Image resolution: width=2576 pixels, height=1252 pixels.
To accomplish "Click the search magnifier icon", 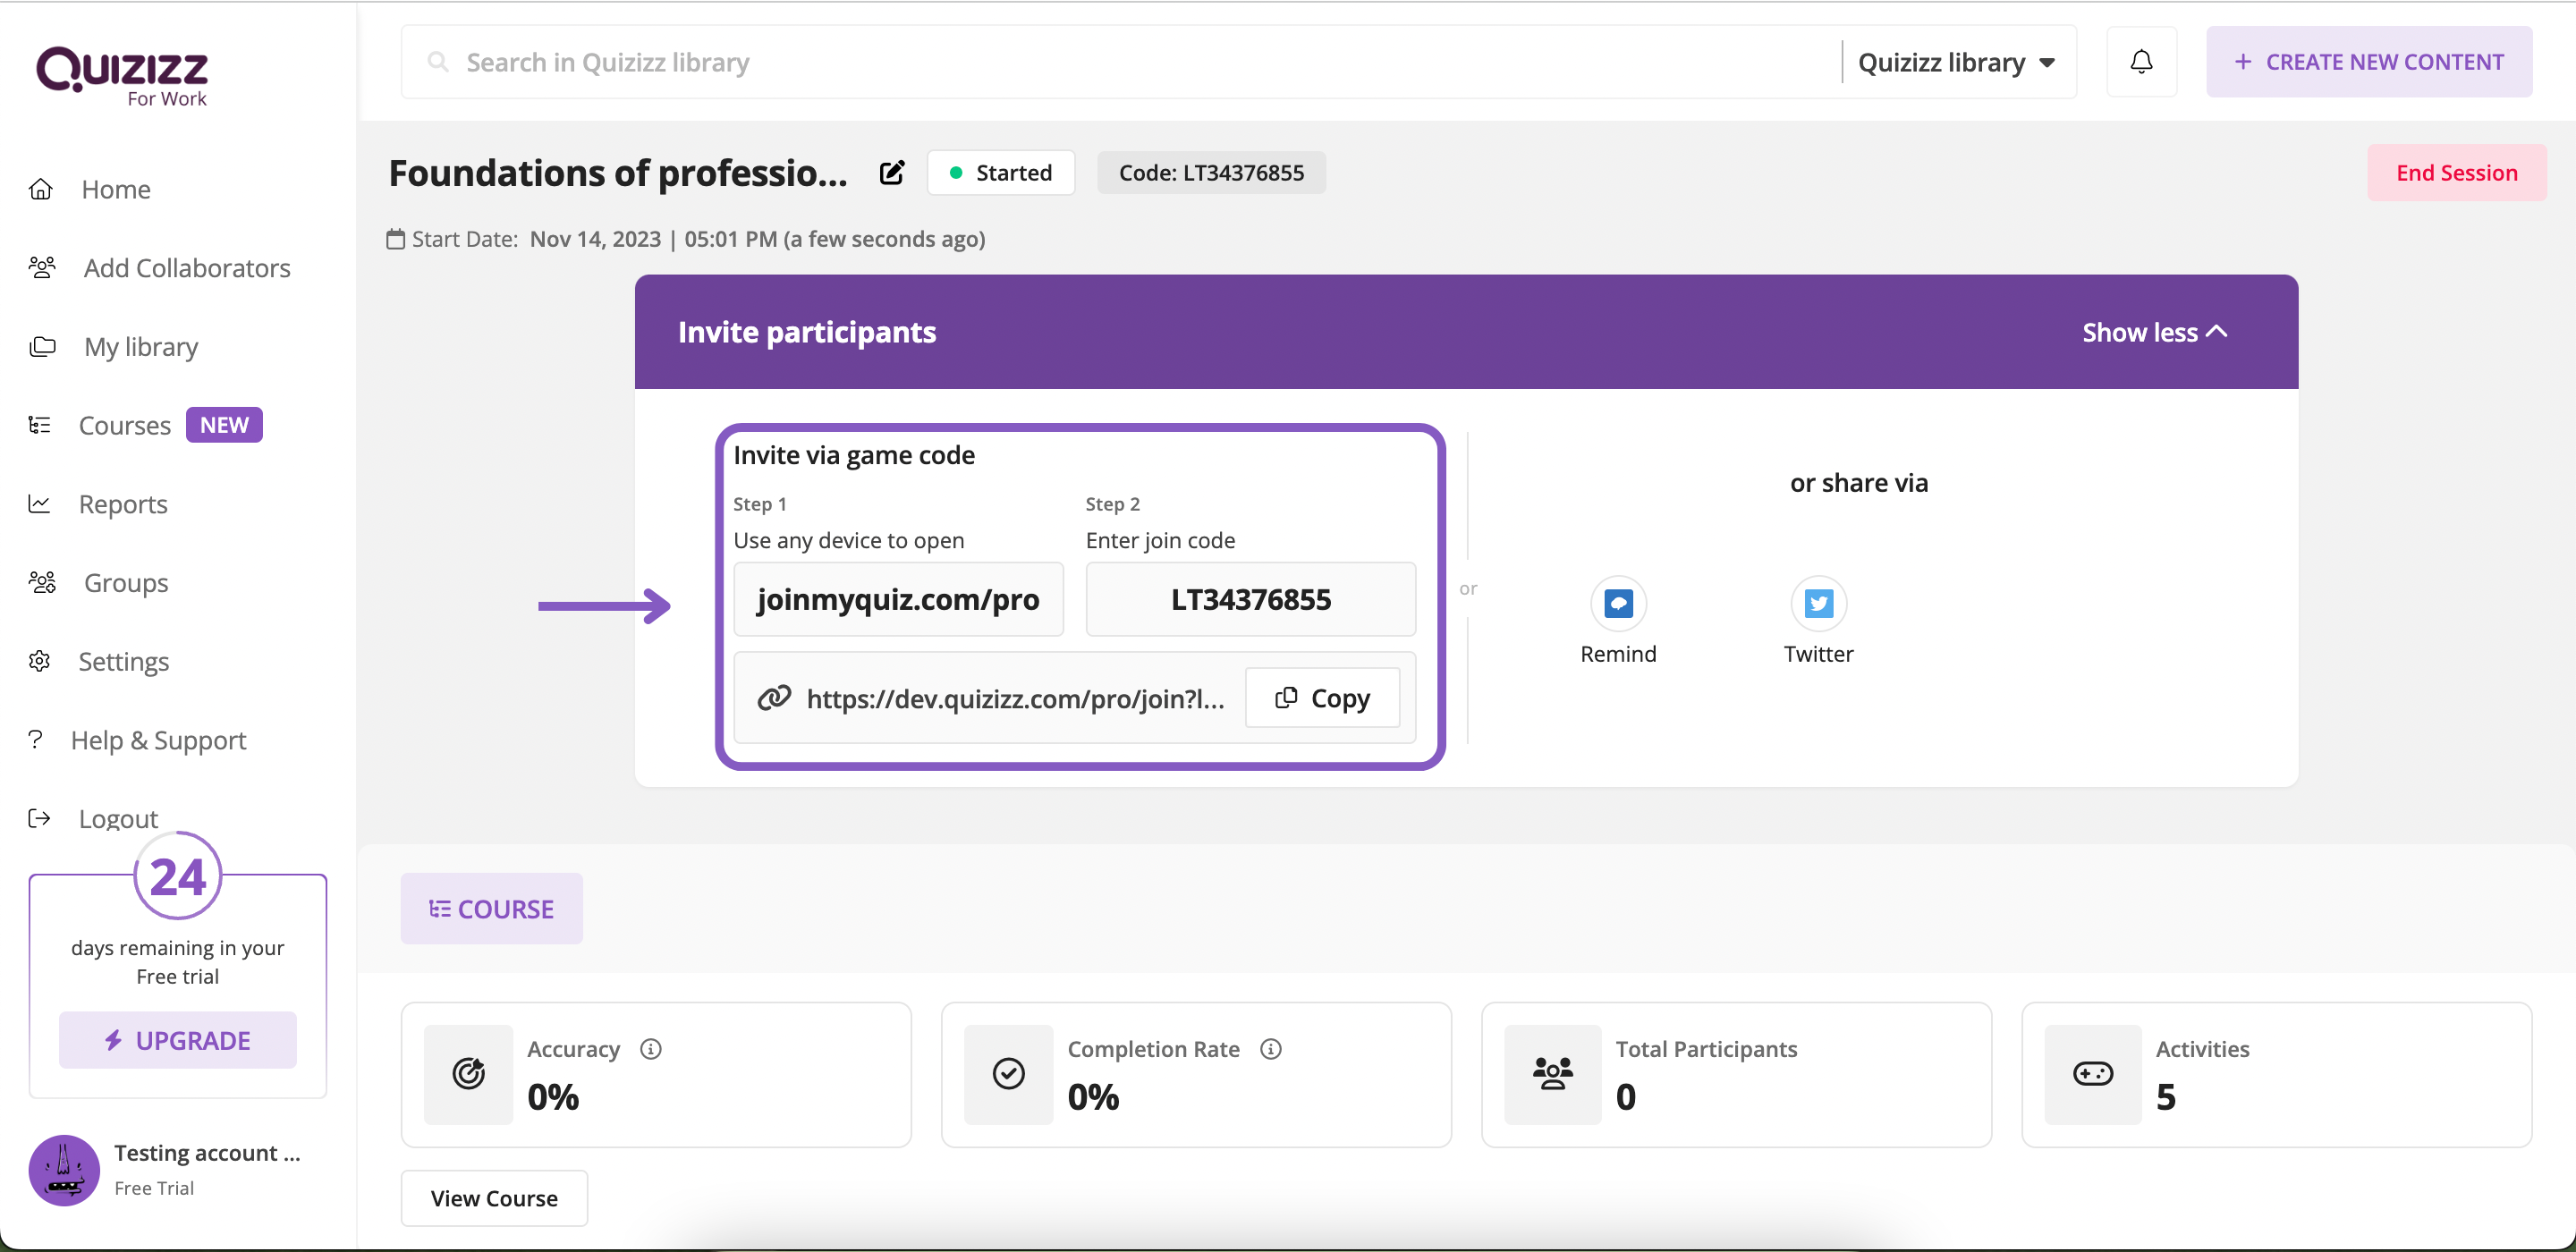I will [437, 62].
